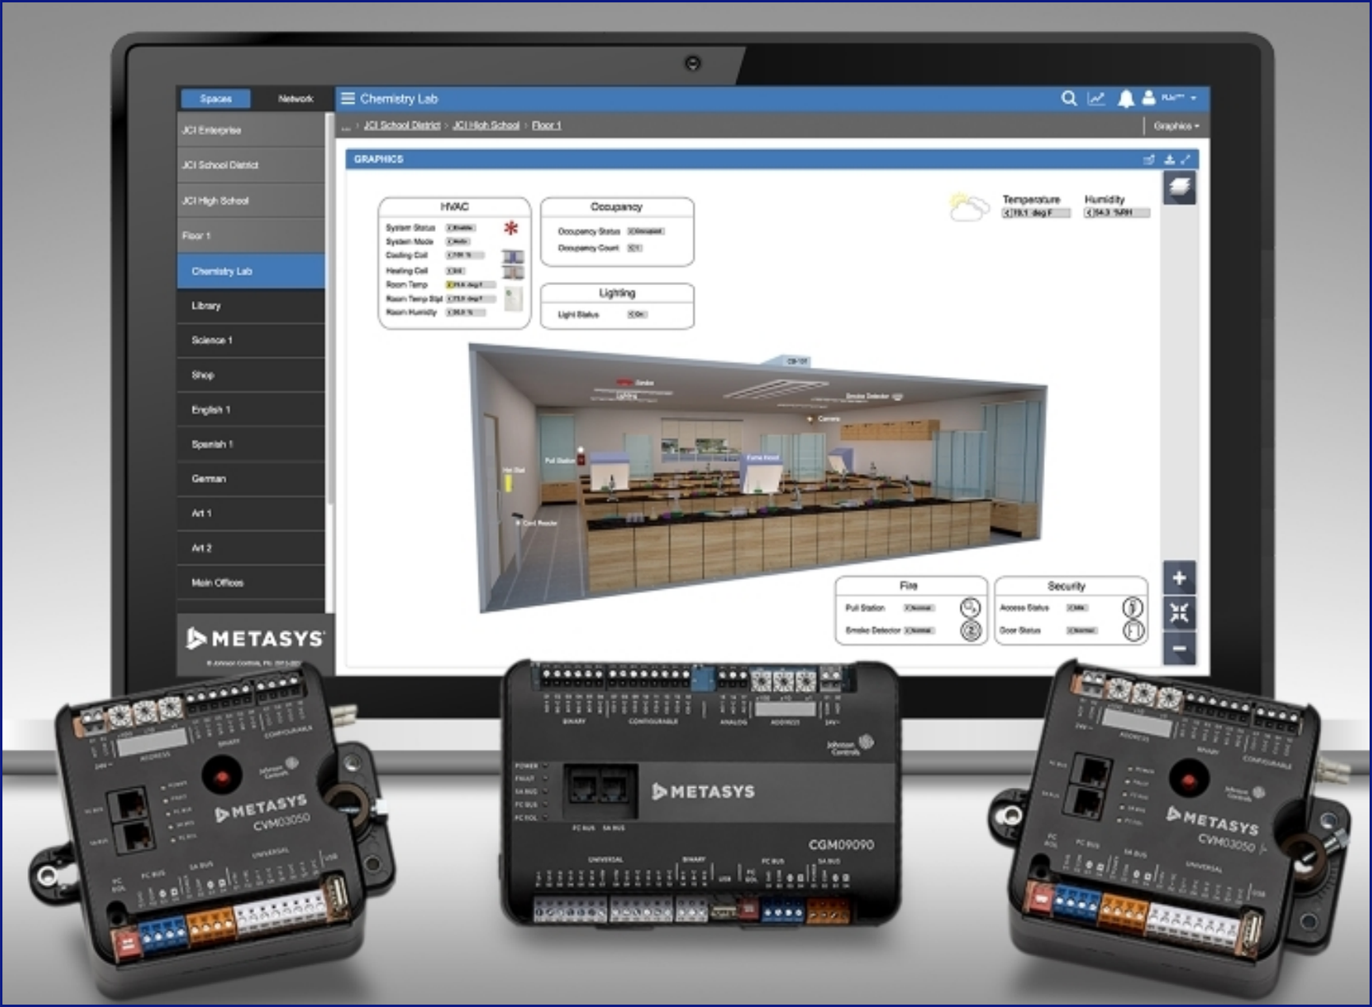
Task: Switch to the Spaces tab
Action: 216,98
